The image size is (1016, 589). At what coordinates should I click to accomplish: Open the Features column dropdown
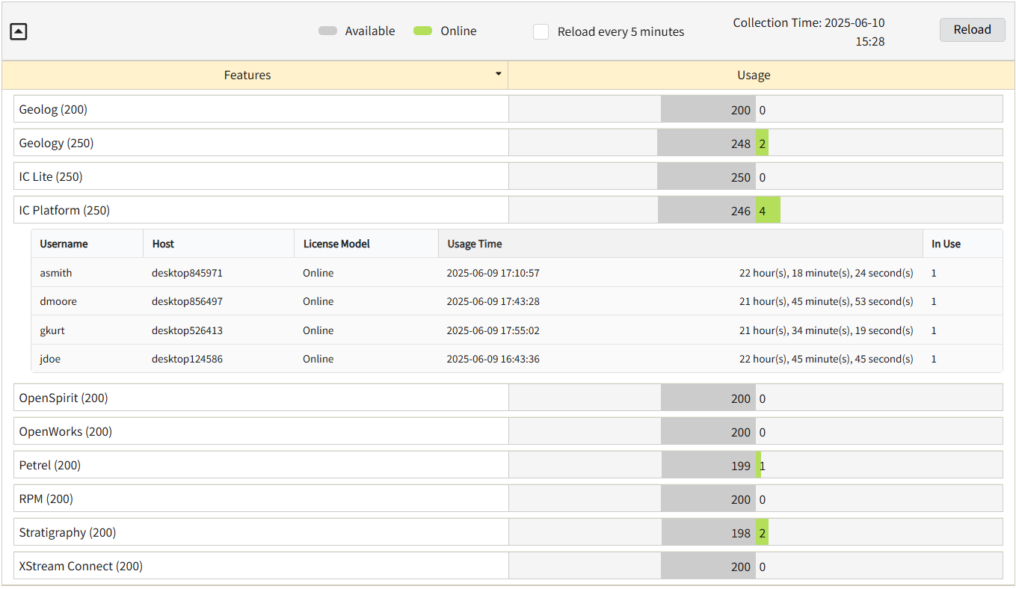(498, 74)
